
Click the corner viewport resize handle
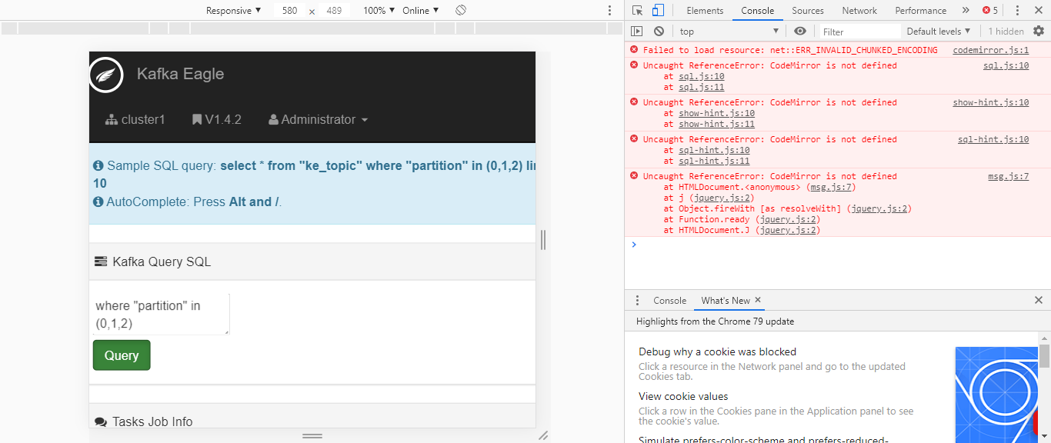click(x=543, y=435)
